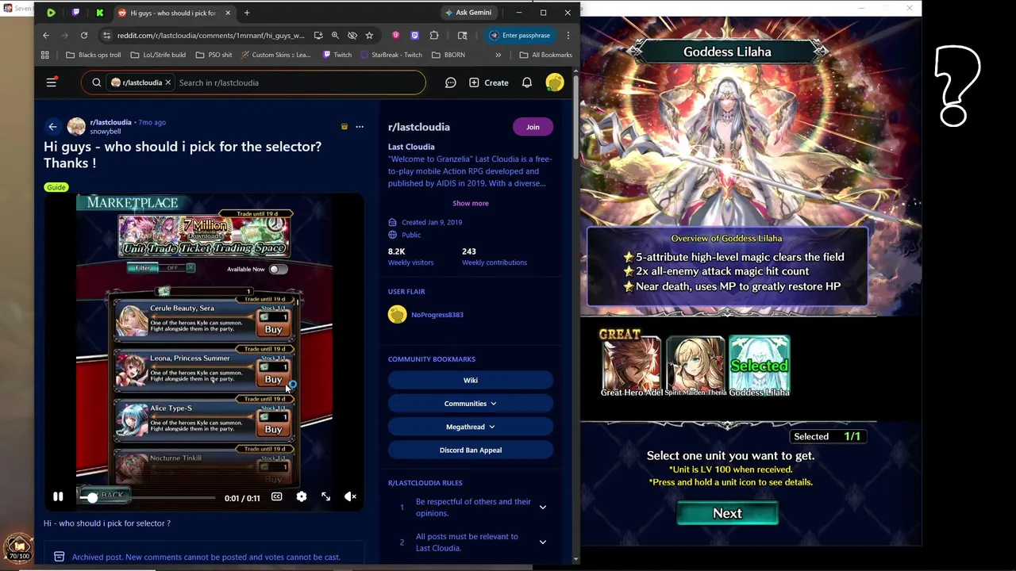The height and width of the screenshot is (571, 1016).
Task: Open the Wiki community bookmark
Action: (x=471, y=380)
